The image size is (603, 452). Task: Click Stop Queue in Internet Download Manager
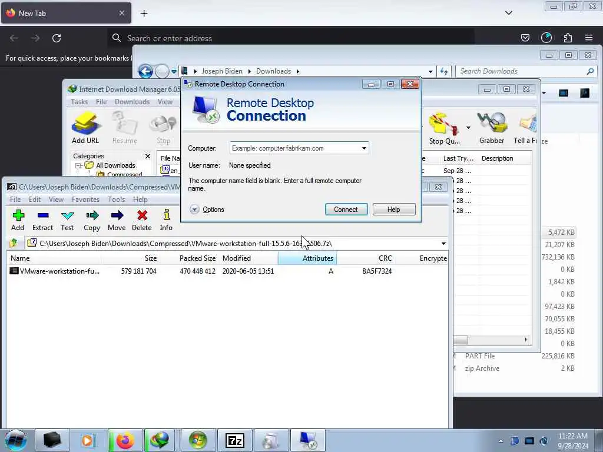444,128
